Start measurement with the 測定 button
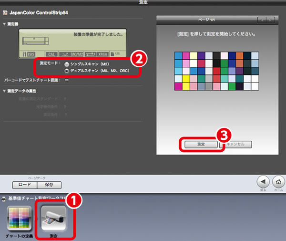This screenshot has width=286, height=241. tap(201, 144)
